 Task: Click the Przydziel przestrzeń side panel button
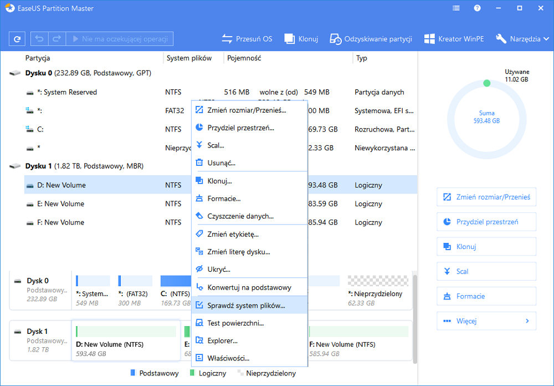pyautogui.click(x=486, y=222)
